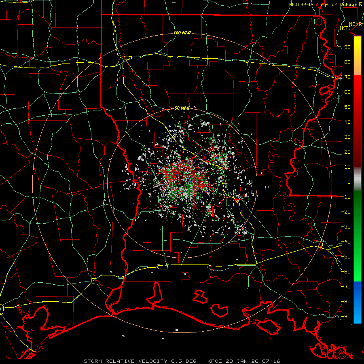
Task: Pick the gray zero-velocity color bar segment
Action: click(357, 179)
